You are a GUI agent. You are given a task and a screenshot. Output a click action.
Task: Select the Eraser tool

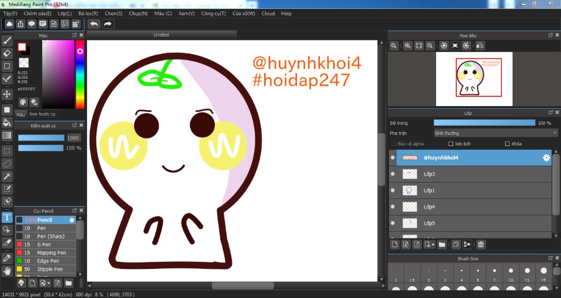coord(7,54)
